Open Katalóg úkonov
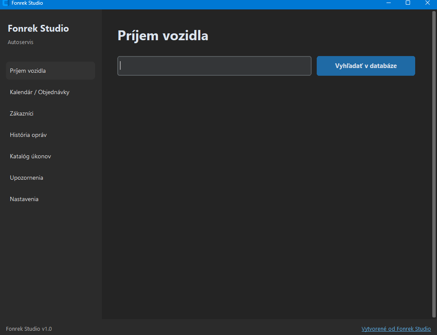The width and height of the screenshot is (437, 335). (51, 156)
